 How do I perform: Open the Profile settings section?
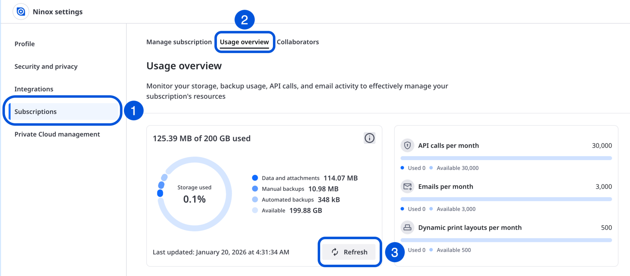(25, 44)
